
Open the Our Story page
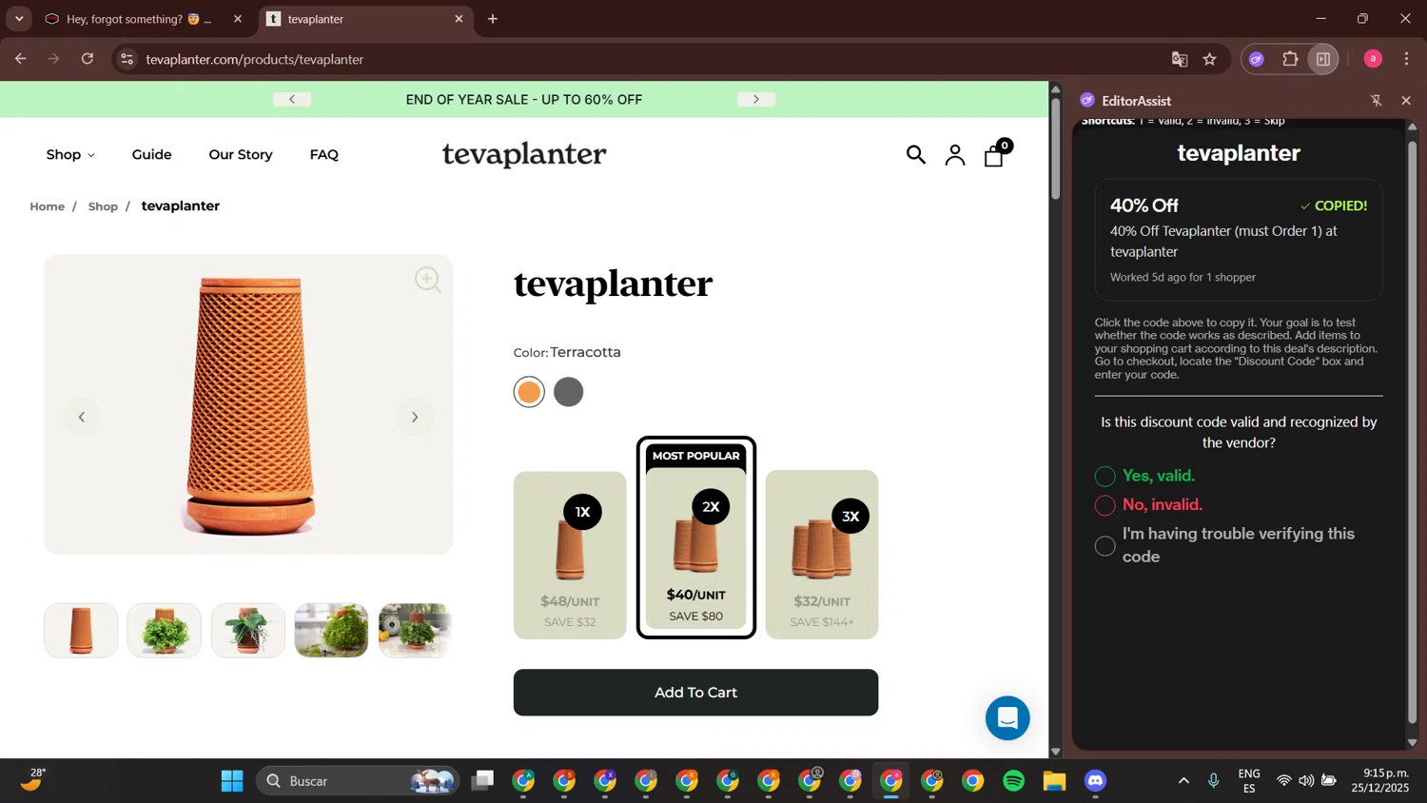241,154
